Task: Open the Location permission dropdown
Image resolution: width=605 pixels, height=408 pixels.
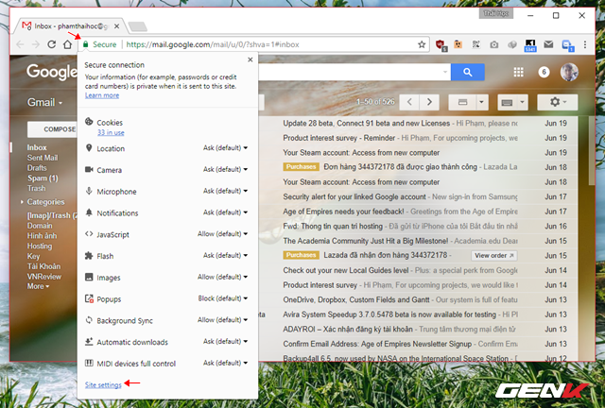Action: (x=225, y=147)
